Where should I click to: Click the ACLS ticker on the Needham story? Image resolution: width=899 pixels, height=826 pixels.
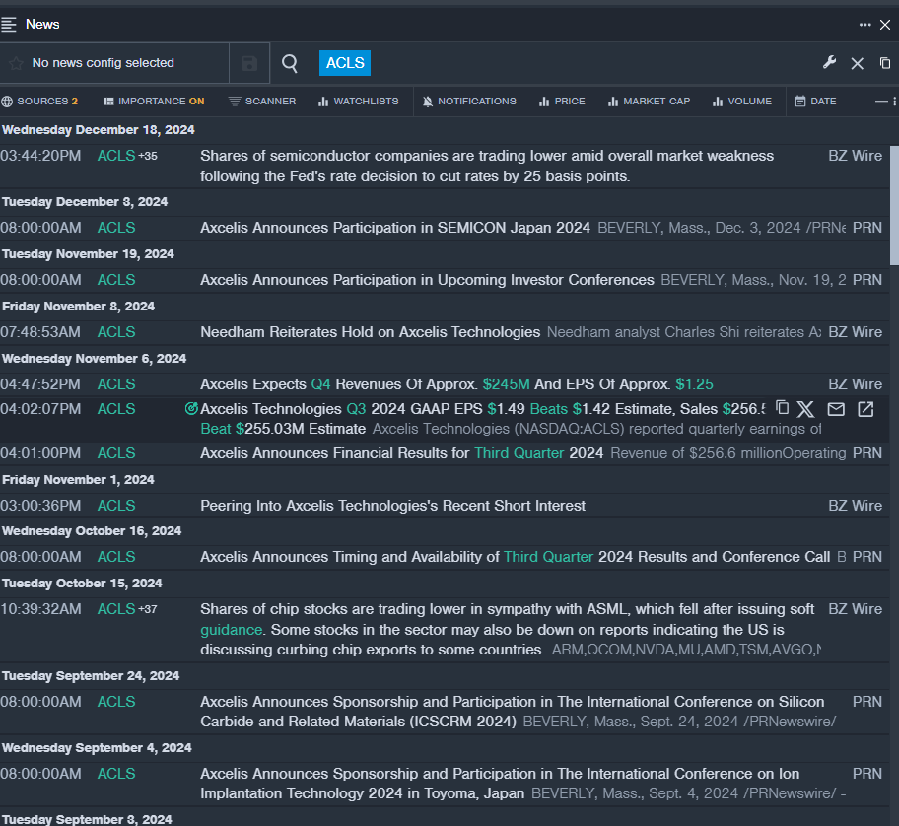pos(116,332)
